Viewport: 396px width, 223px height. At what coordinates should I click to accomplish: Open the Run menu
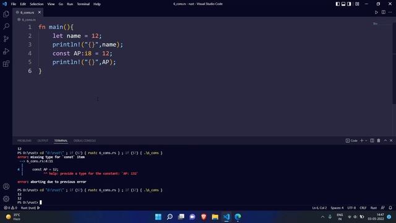pyautogui.click(x=70, y=4)
